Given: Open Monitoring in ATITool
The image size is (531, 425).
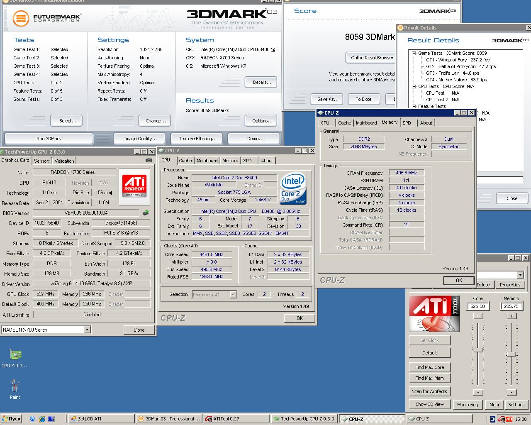Looking at the screenshot, I should pos(468,405).
